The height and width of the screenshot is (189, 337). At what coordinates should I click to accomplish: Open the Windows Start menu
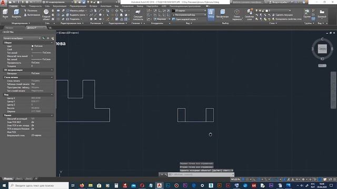point(4,185)
